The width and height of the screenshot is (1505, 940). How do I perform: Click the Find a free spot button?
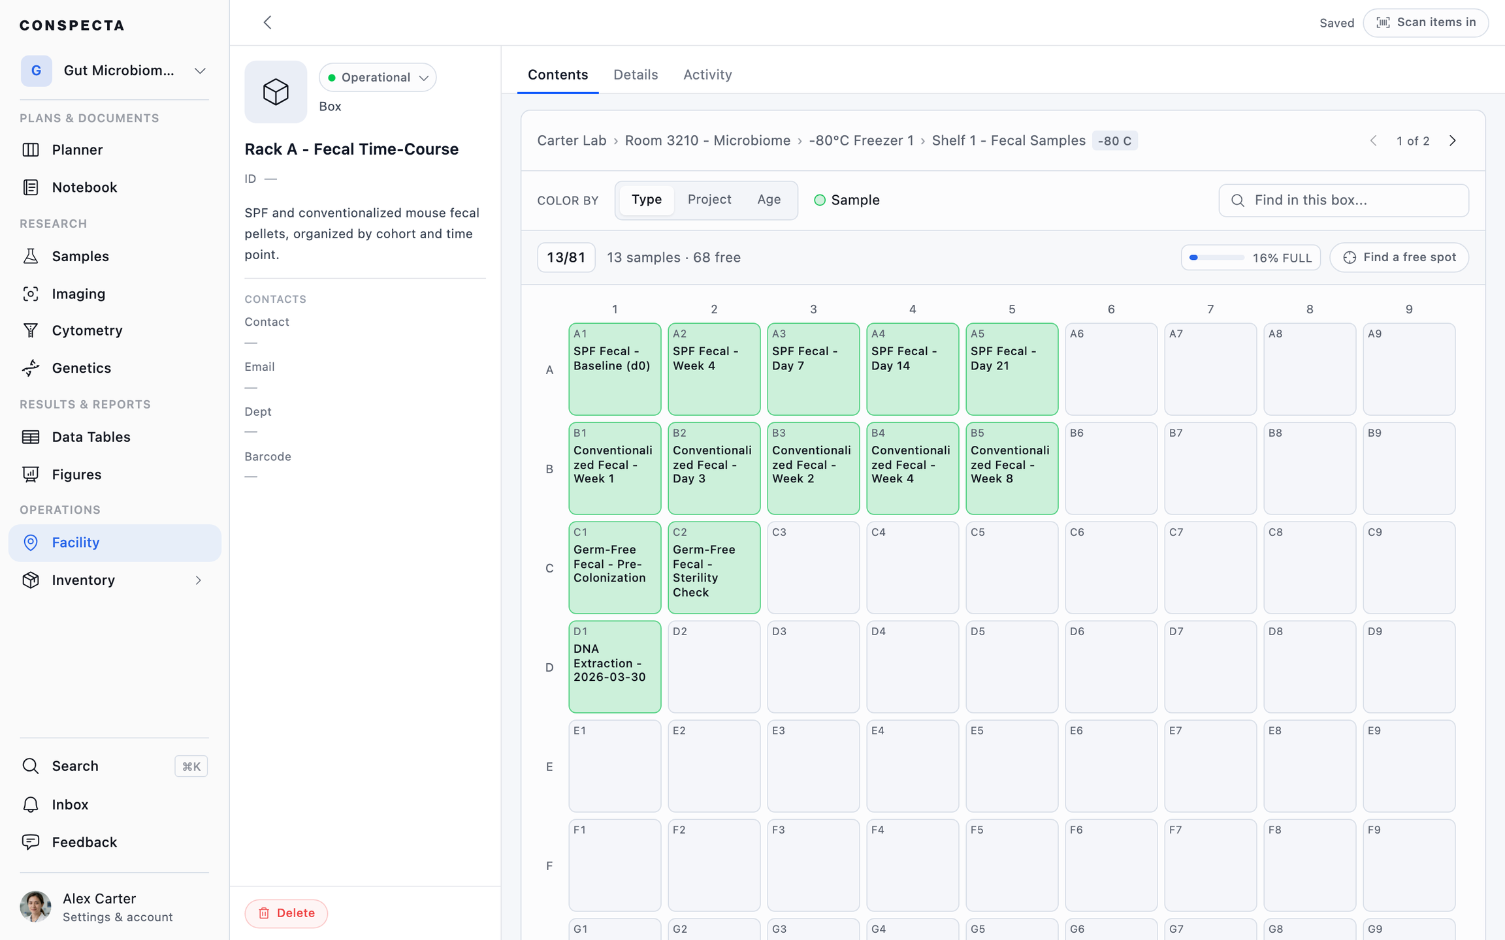point(1399,257)
